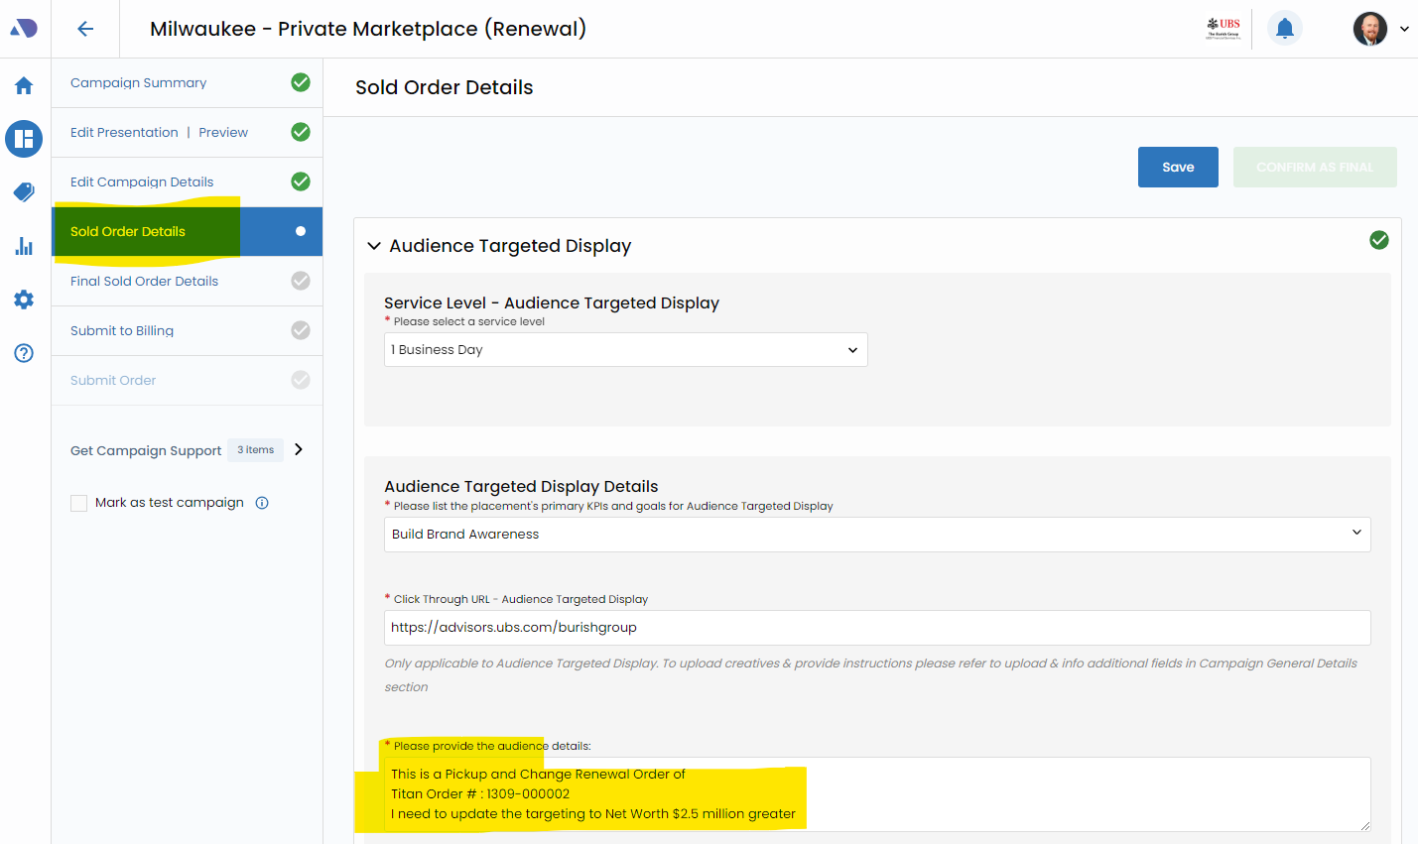The width and height of the screenshot is (1418, 844).
Task: Click the help question mark icon
Action: click(x=24, y=353)
